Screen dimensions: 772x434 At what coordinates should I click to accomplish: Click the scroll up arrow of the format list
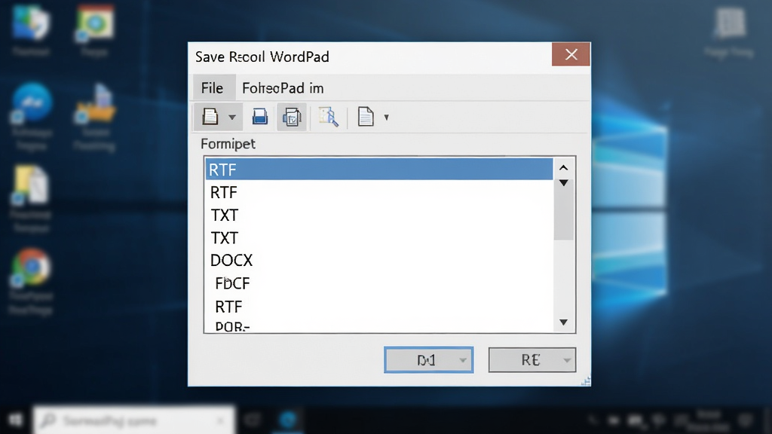coord(564,168)
